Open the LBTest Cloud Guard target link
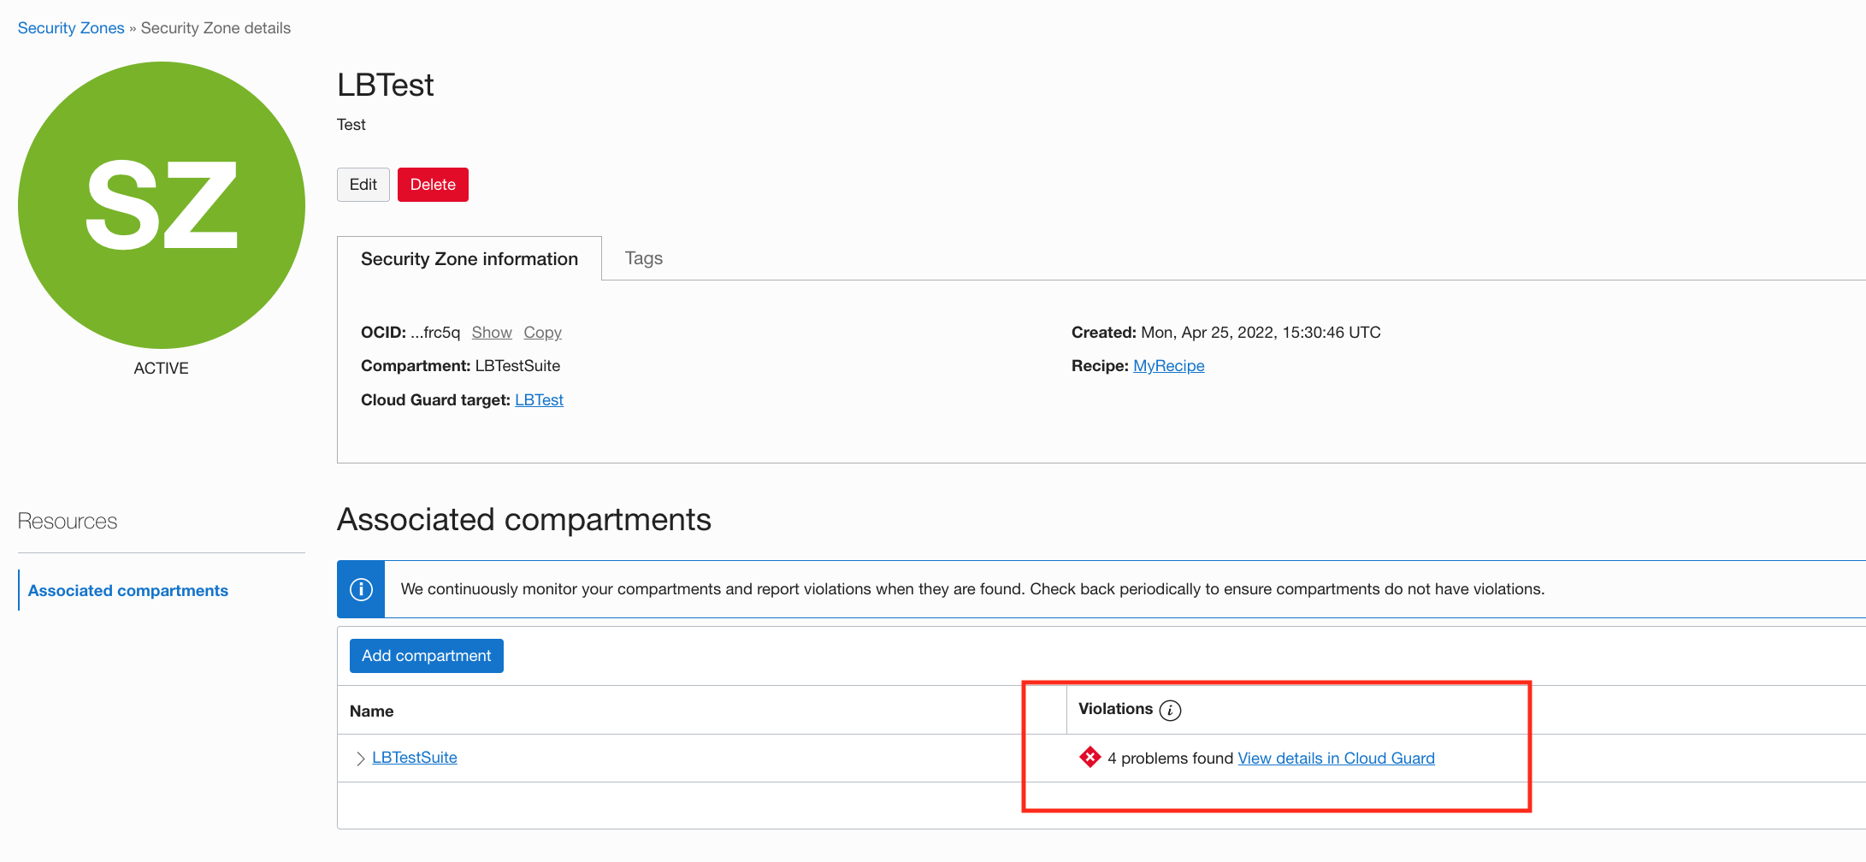1866x862 pixels. click(x=539, y=400)
